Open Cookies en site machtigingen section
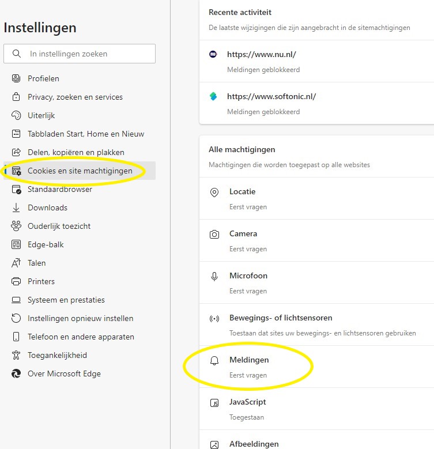Screen dimensions: 434x449 [x=80, y=171]
